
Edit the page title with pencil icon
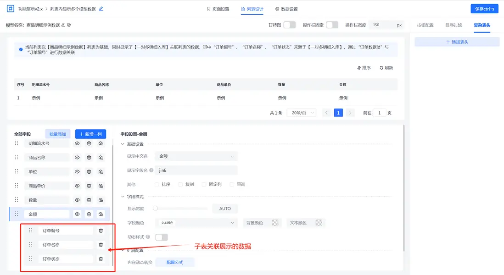[101, 9]
